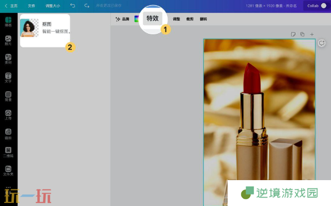Click the document title 未命名 size text

click(271, 6)
